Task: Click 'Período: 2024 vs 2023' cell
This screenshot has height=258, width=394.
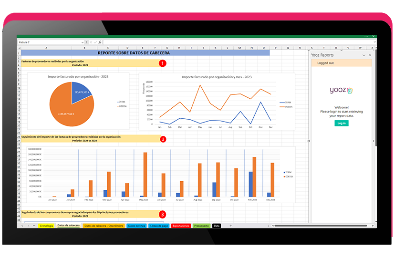Action: pos(84,141)
